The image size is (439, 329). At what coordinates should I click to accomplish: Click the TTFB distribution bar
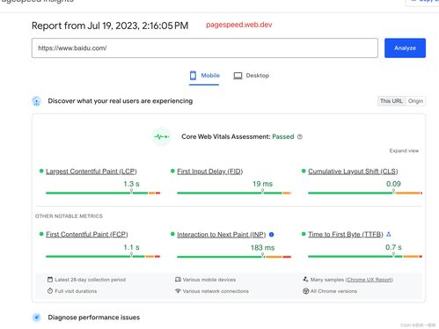(365, 257)
